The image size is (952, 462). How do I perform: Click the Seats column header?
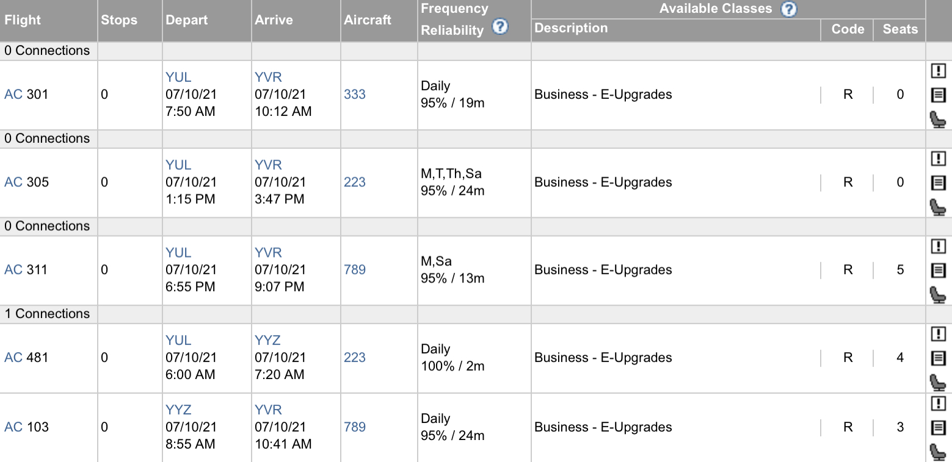(900, 29)
